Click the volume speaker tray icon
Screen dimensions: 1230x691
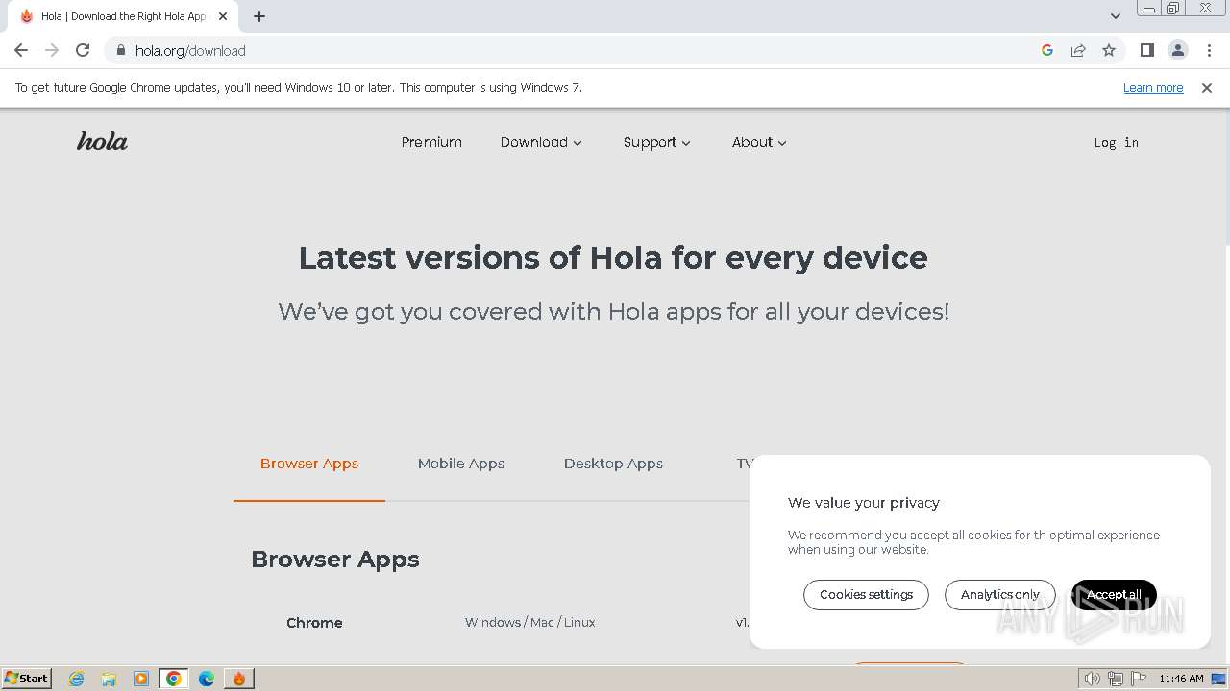pos(1093,679)
